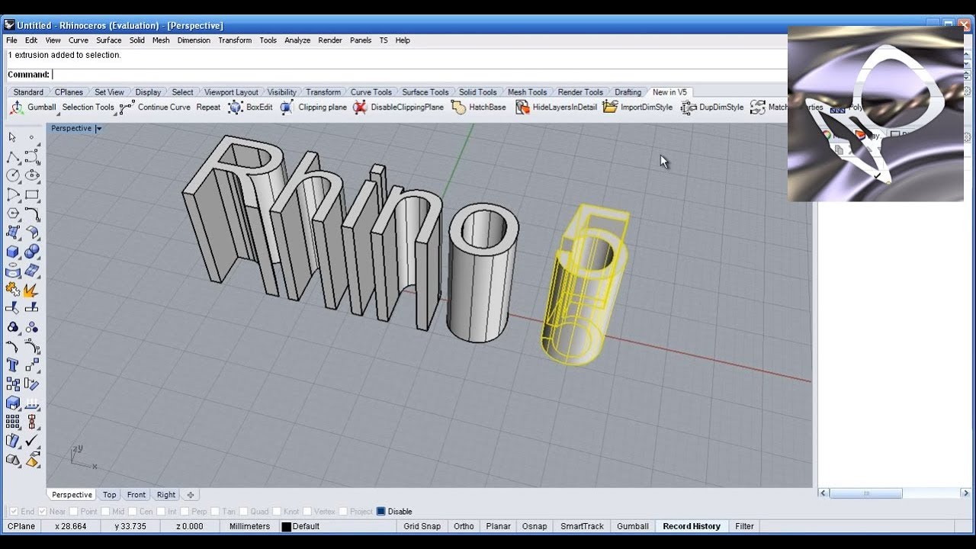Click the Repeat toolbar button
The height and width of the screenshot is (549, 976).
[x=208, y=108]
